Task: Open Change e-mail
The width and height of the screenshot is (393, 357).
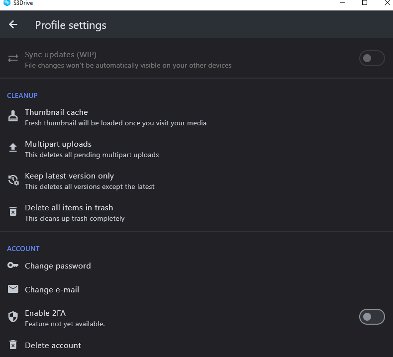Action: point(196,289)
